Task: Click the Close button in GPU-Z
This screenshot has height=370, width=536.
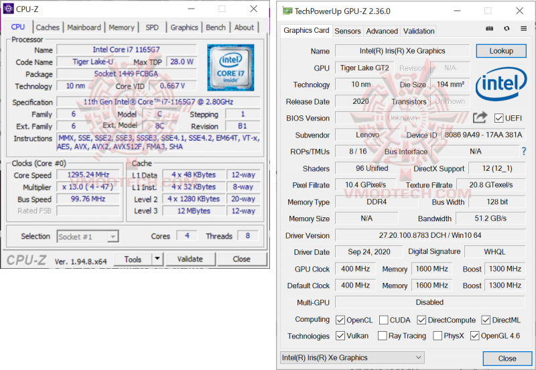Action: pos(507,359)
